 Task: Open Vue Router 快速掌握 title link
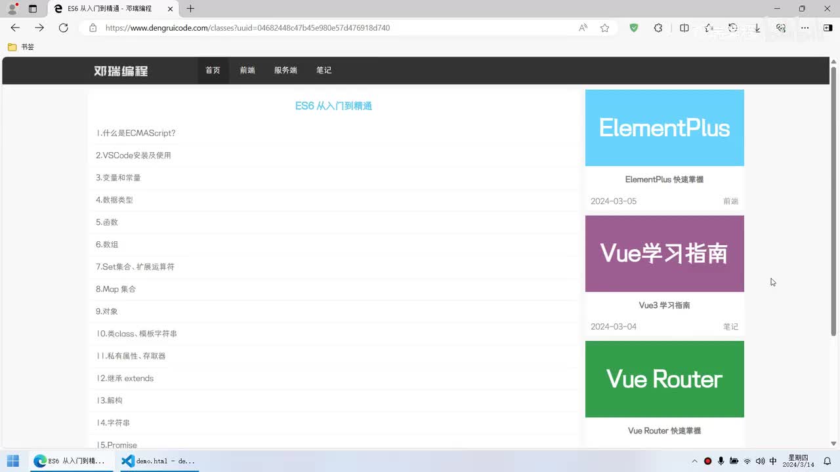664,431
